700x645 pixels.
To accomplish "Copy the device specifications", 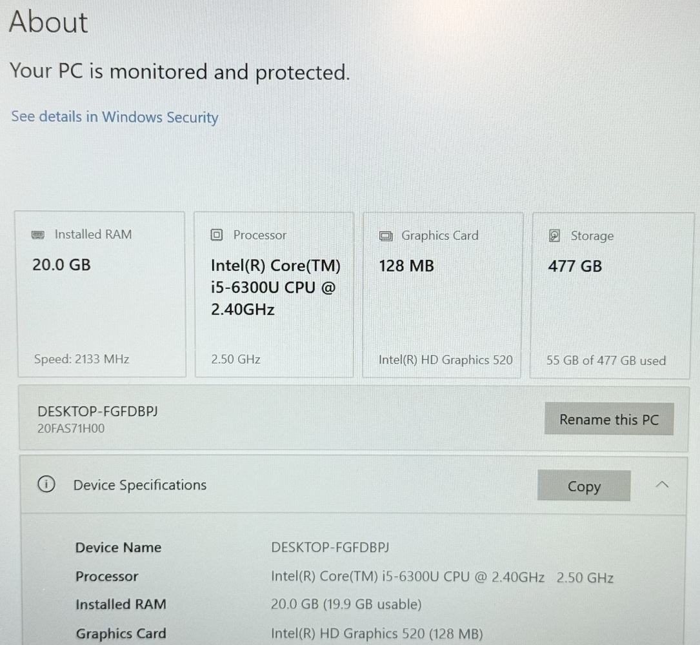I will click(x=583, y=486).
